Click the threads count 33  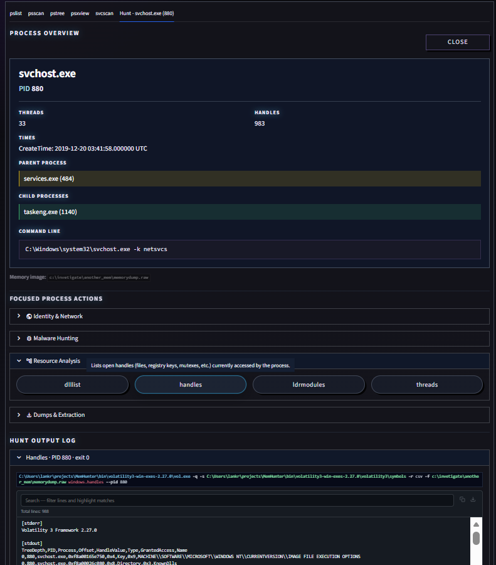tap(22, 124)
